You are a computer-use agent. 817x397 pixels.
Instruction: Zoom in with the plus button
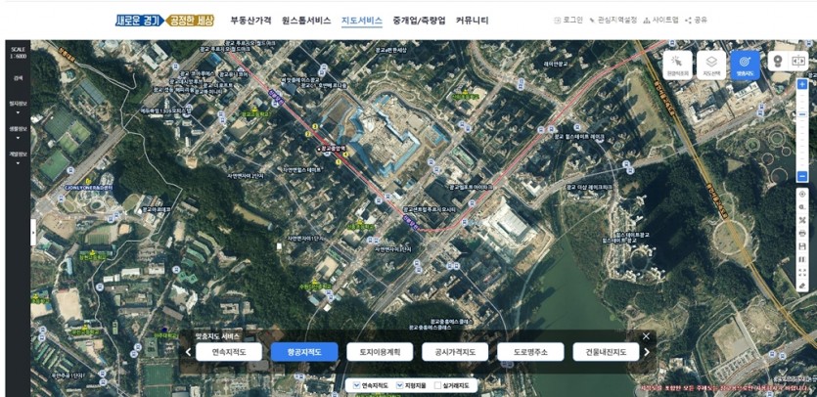(802, 85)
